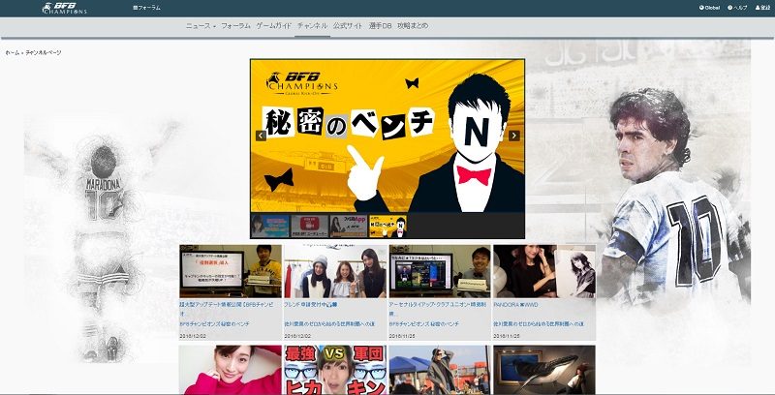Open the フォーラム navigation tab

click(x=235, y=25)
